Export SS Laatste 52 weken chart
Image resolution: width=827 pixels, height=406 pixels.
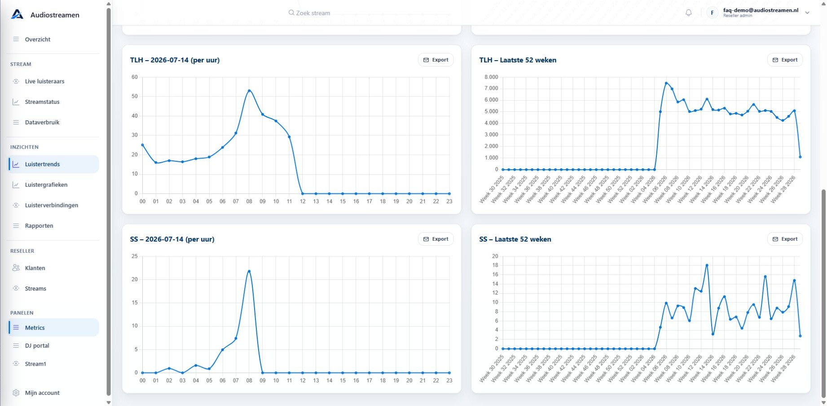click(785, 239)
